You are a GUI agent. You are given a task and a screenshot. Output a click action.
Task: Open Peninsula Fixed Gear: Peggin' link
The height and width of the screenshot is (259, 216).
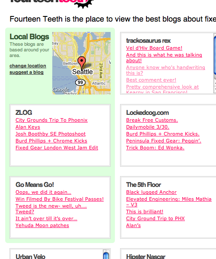pos(164,141)
